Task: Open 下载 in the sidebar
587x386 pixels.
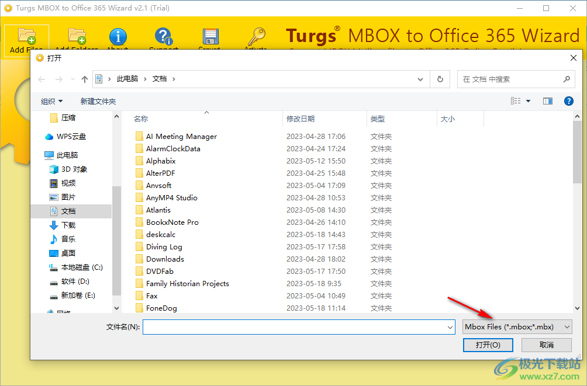Action: tap(63, 225)
